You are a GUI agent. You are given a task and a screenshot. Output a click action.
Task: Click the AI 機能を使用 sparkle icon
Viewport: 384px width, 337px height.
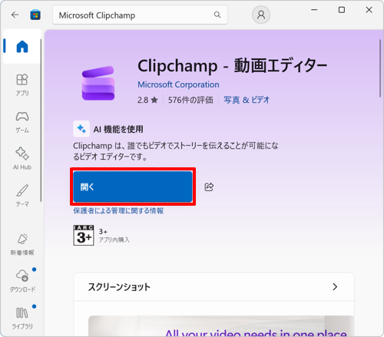pyautogui.click(x=81, y=129)
